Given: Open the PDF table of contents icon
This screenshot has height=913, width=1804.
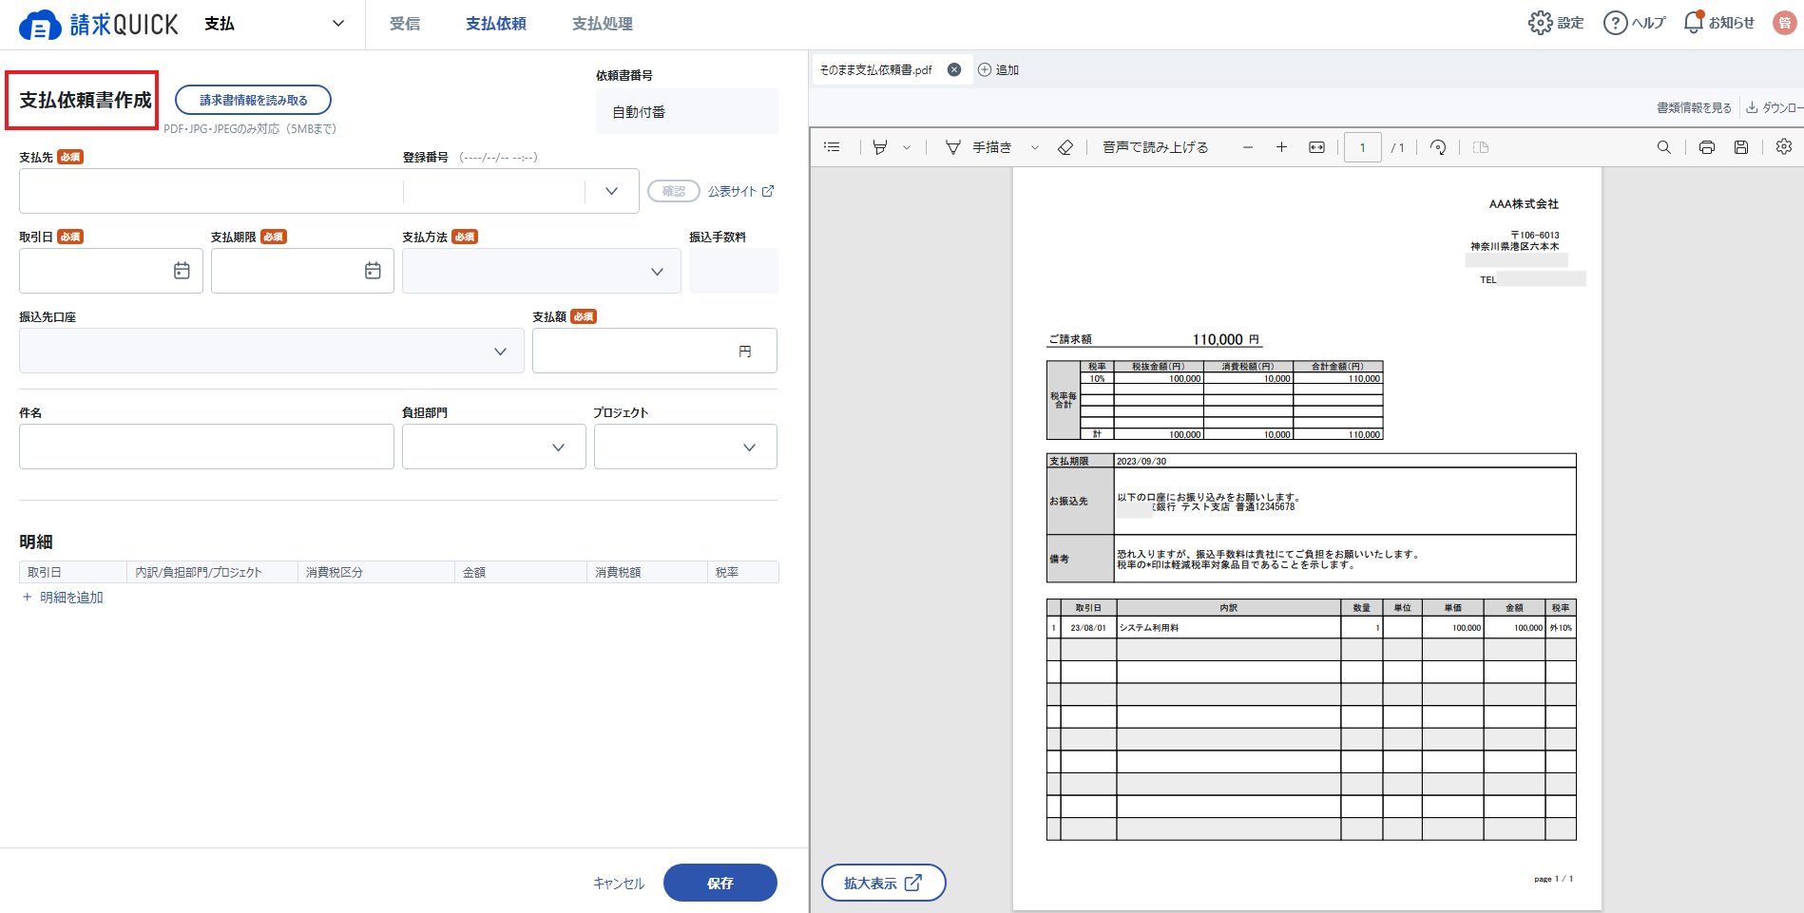Looking at the screenshot, I should [832, 147].
